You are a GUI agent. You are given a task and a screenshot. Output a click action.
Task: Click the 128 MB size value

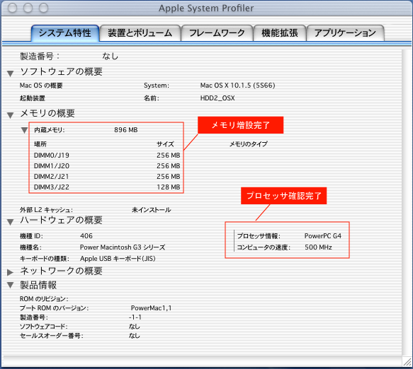(x=169, y=187)
